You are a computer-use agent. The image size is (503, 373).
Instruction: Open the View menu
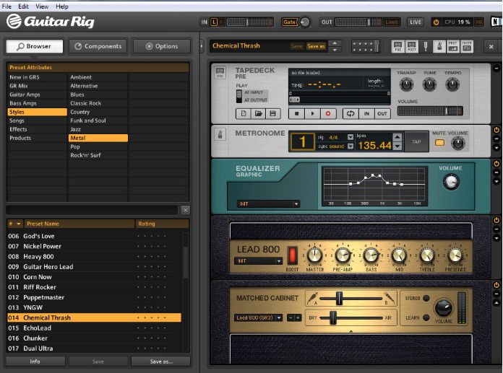[42, 6]
